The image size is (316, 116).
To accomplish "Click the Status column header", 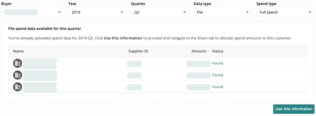I will 218,51.
